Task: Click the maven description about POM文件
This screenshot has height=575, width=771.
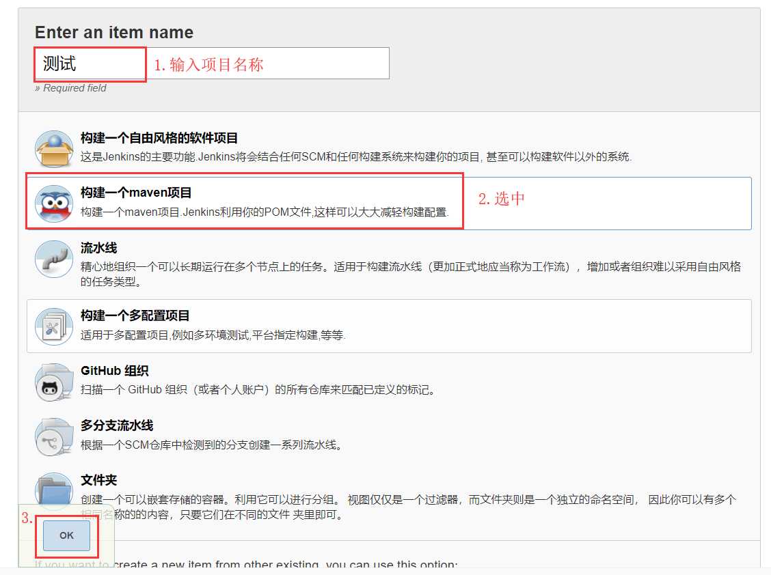Action: click(x=265, y=212)
